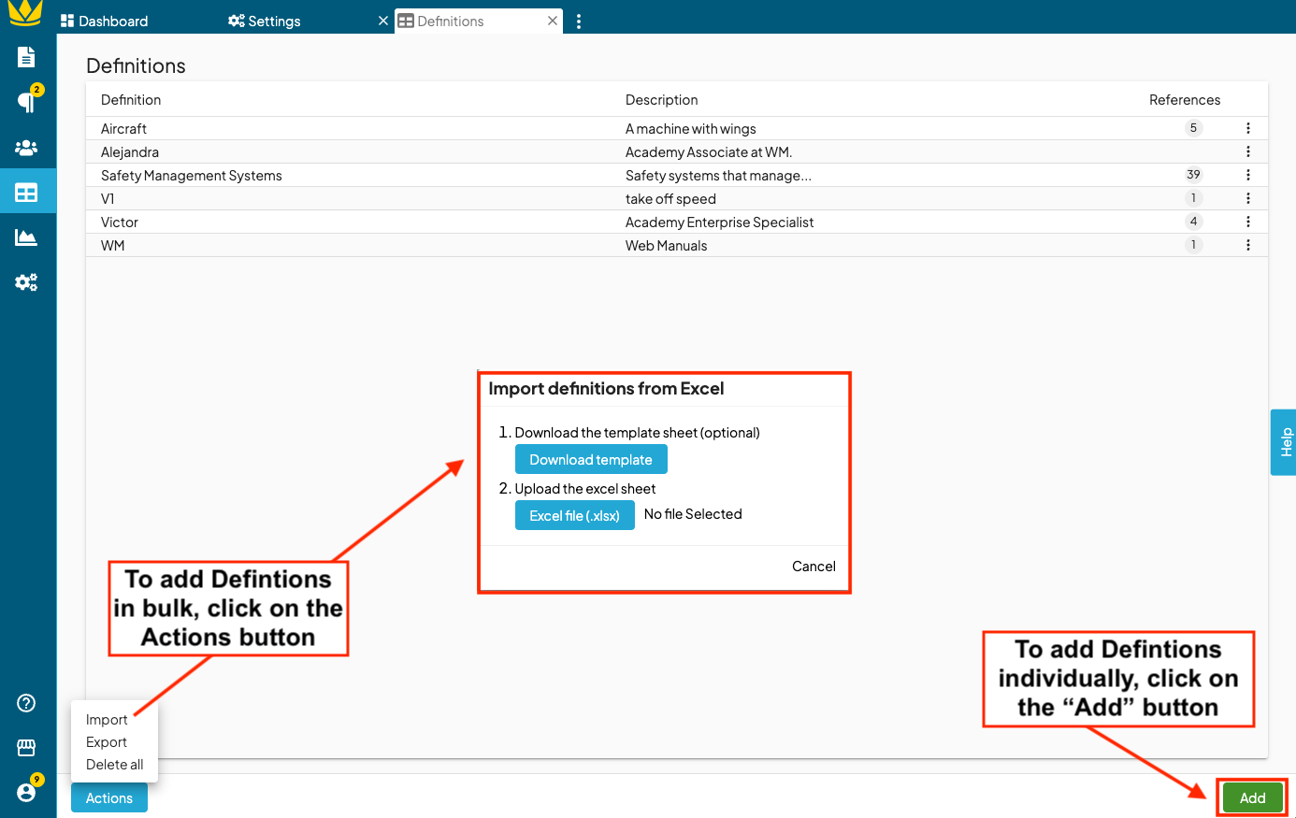Click 'take off speed' description
Image resolution: width=1296 pixels, height=818 pixels.
click(x=670, y=199)
